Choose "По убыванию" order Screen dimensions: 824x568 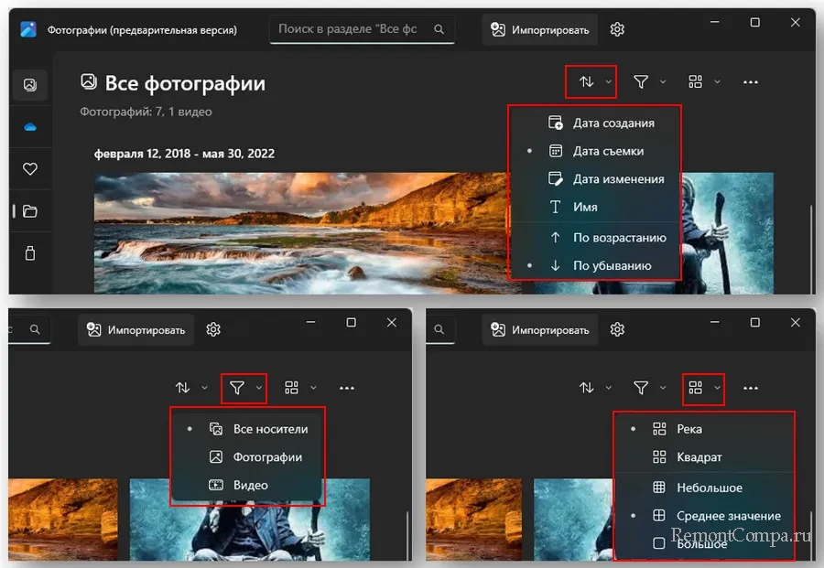coord(595,265)
